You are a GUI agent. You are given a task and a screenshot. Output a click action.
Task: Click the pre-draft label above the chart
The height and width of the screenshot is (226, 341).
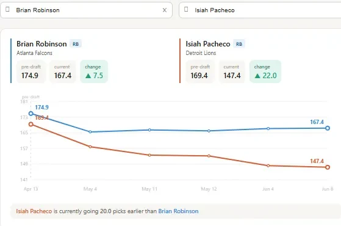tap(31, 97)
